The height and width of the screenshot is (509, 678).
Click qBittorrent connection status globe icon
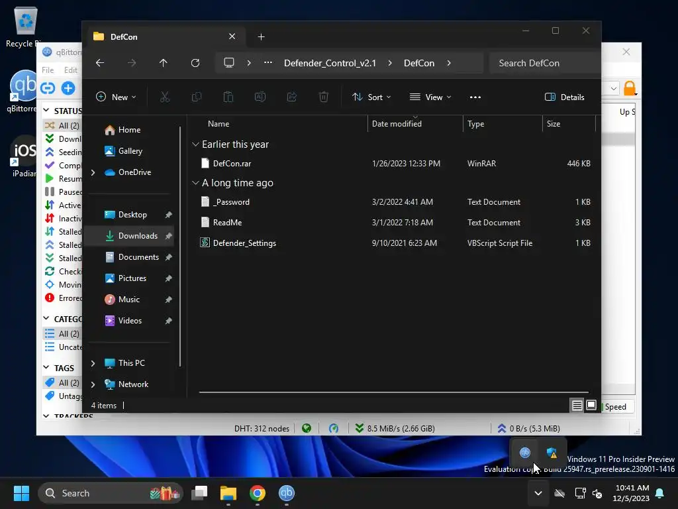pyautogui.click(x=307, y=429)
